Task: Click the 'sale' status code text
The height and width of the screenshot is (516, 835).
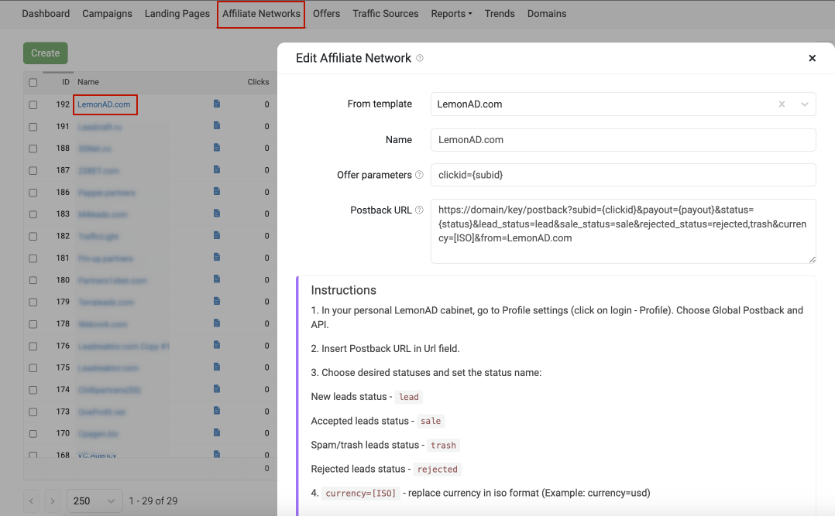Action: pyautogui.click(x=431, y=421)
